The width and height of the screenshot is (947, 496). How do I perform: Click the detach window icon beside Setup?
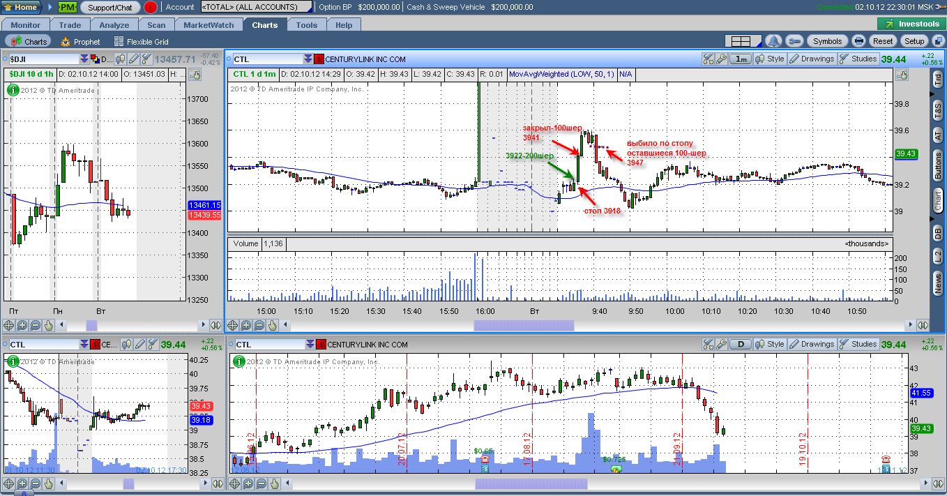[937, 41]
